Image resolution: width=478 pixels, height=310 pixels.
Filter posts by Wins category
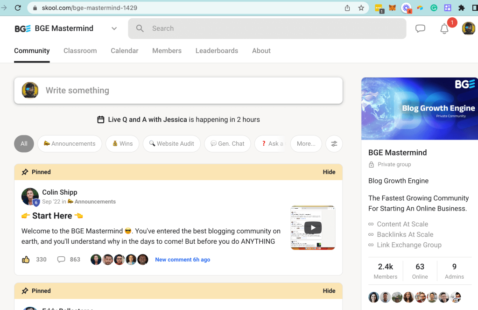point(122,144)
